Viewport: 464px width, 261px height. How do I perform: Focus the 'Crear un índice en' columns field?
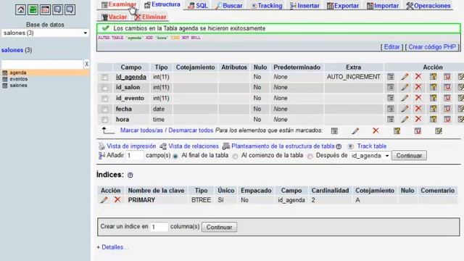(159, 227)
